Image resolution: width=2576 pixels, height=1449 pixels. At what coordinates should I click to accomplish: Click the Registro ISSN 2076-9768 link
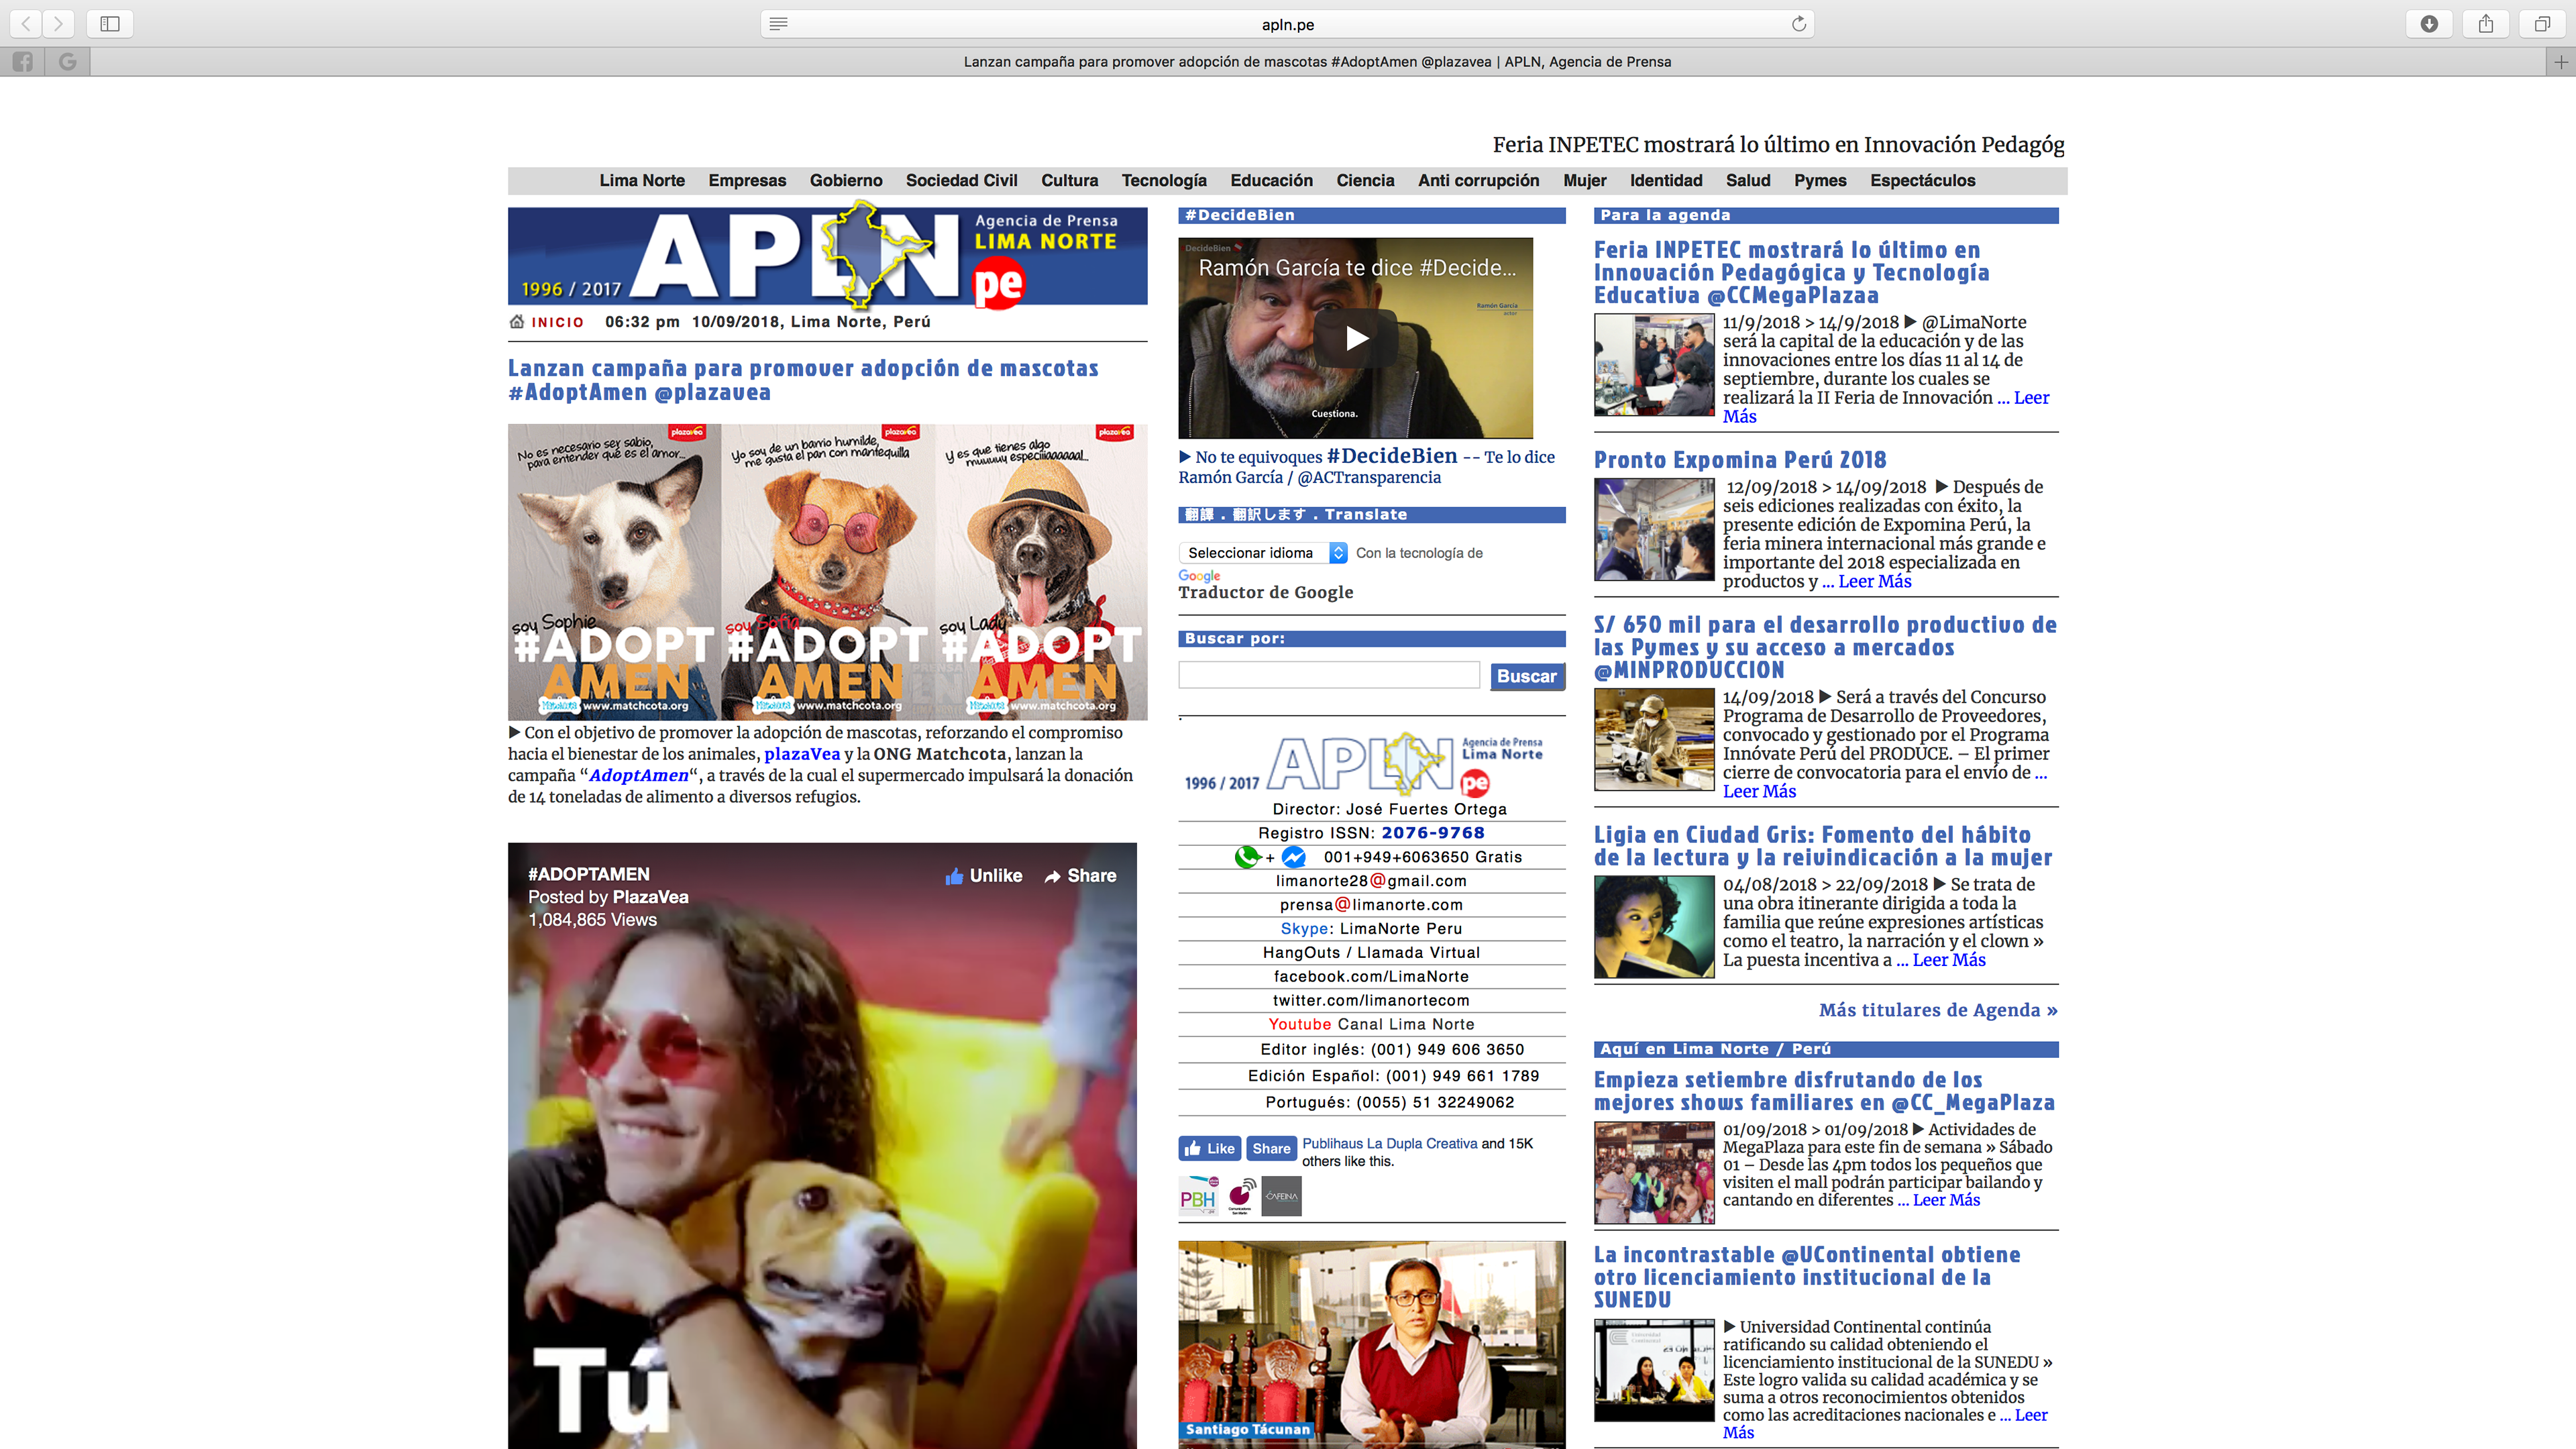(x=1371, y=833)
